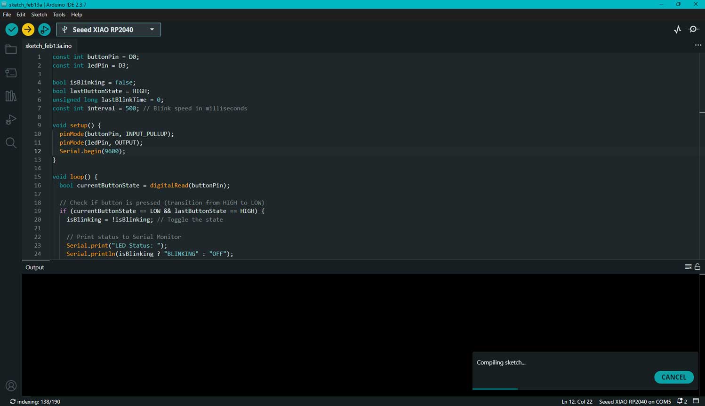Click the 'Compiling sketch...' notification text
Viewport: 705px width, 406px height.
click(501, 362)
